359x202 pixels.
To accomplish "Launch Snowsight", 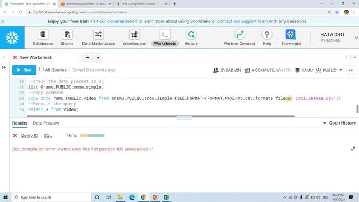I will point(291,38).
